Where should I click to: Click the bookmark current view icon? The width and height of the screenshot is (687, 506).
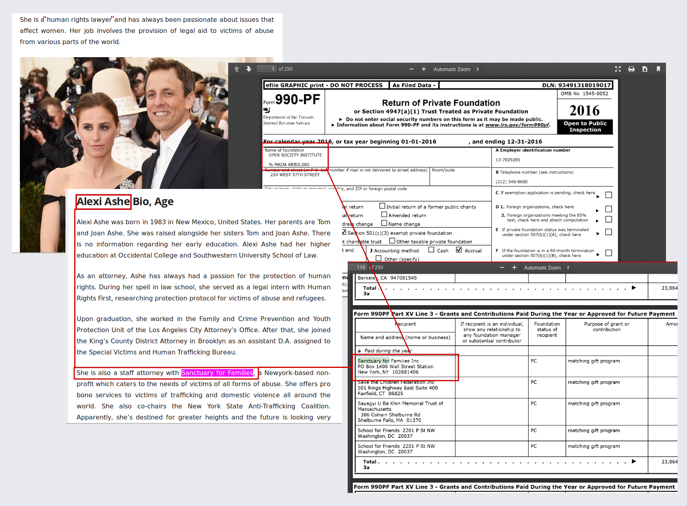(658, 69)
